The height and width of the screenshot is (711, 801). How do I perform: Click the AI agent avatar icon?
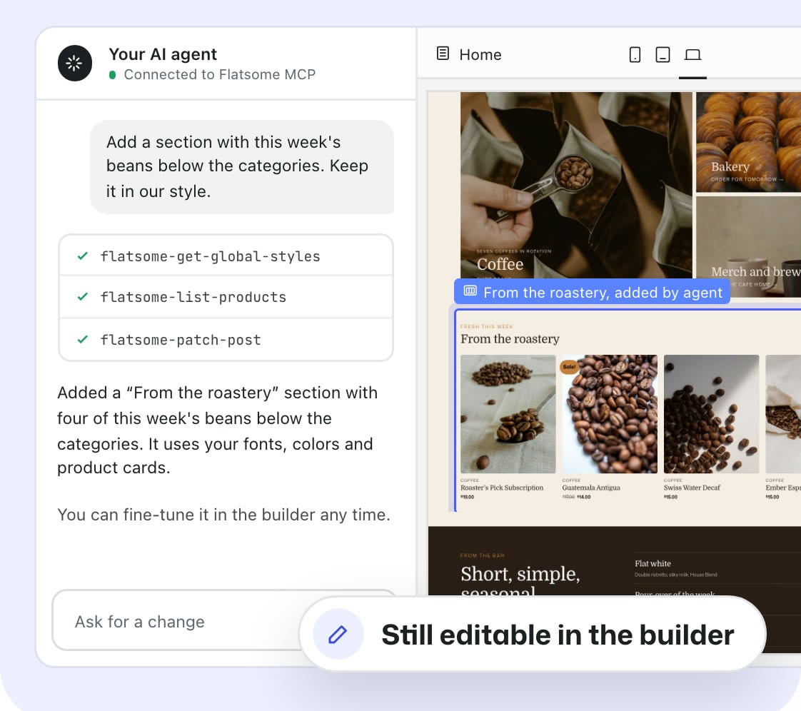(74, 64)
